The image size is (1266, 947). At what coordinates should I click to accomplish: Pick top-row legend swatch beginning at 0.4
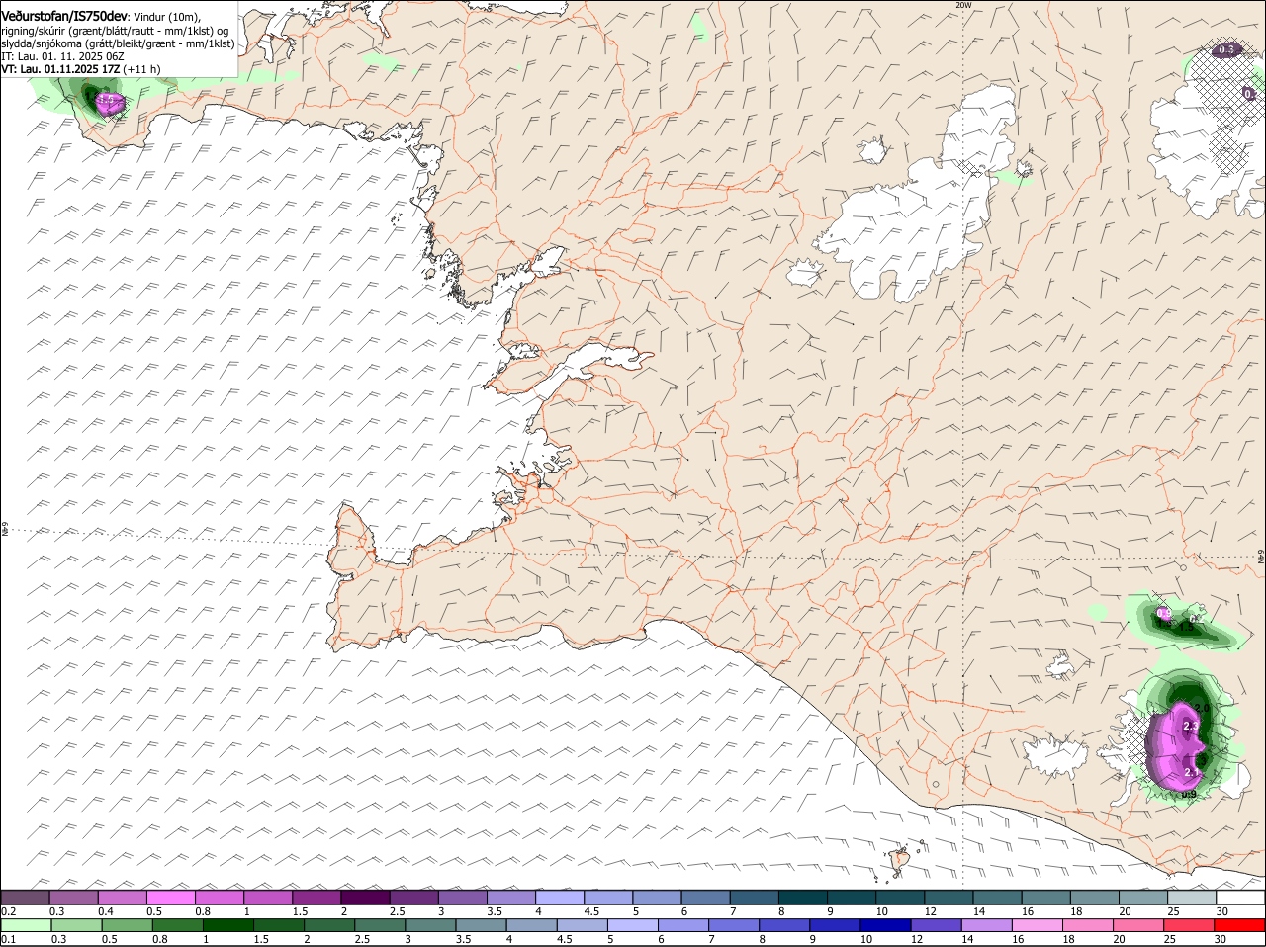(123, 897)
